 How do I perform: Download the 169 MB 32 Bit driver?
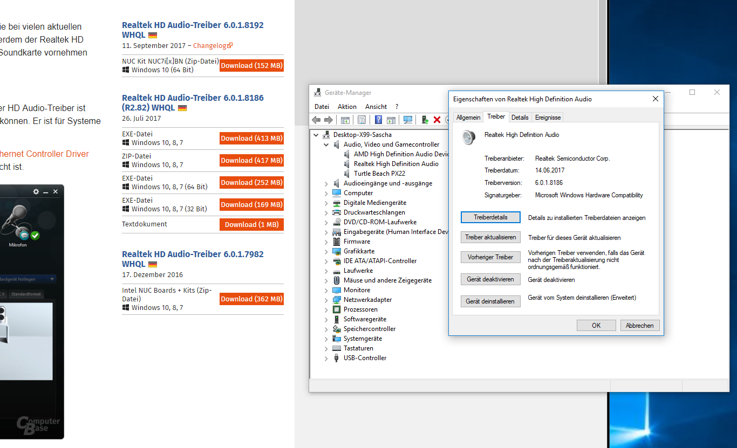pyautogui.click(x=251, y=204)
